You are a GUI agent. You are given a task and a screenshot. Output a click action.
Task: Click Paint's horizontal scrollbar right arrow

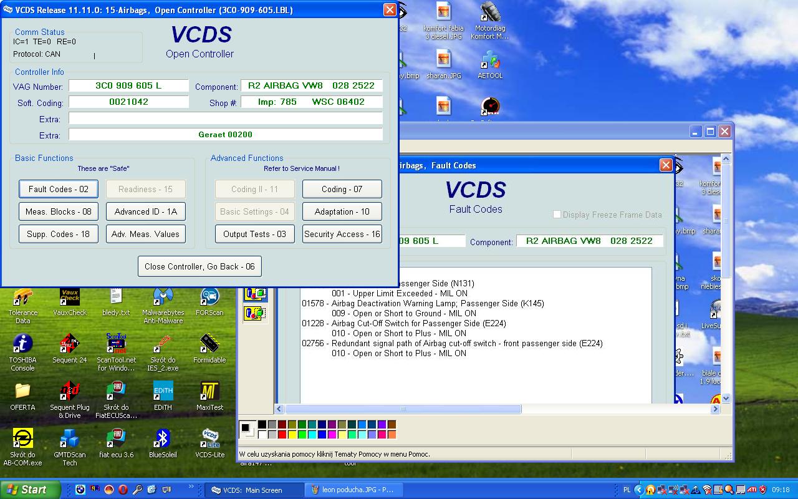(716, 409)
